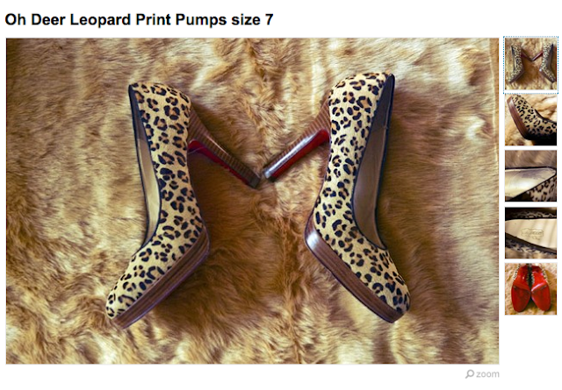The height and width of the screenshot is (390, 562).
Task: Select the thumbnail showing the red soles
Action: pos(530,288)
